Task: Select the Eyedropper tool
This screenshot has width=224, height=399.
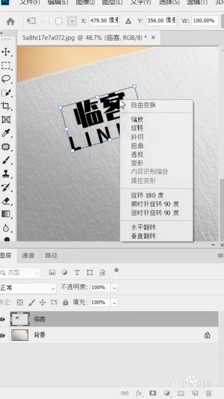Action: pyautogui.click(x=6, y=133)
